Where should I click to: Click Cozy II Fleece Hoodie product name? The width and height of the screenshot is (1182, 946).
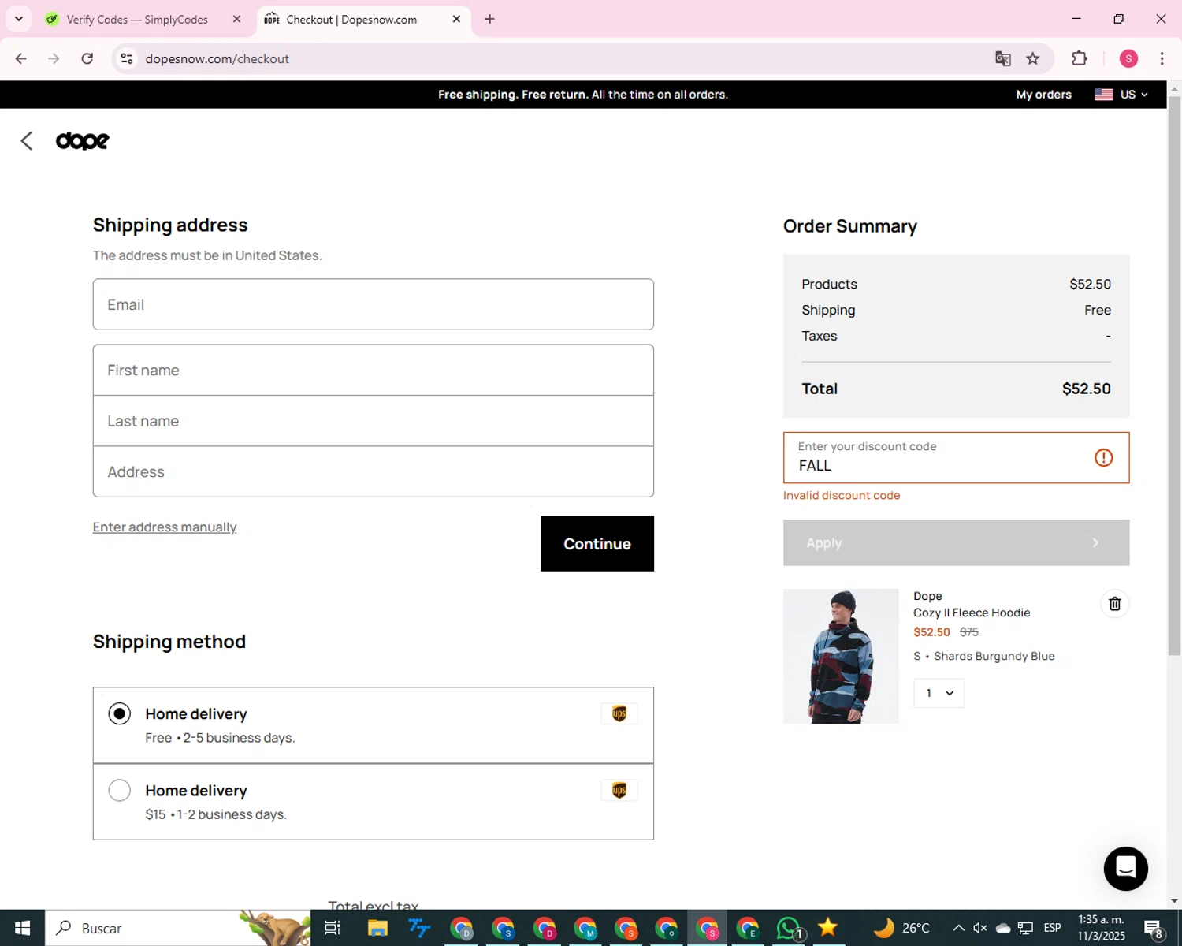click(972, 613)
